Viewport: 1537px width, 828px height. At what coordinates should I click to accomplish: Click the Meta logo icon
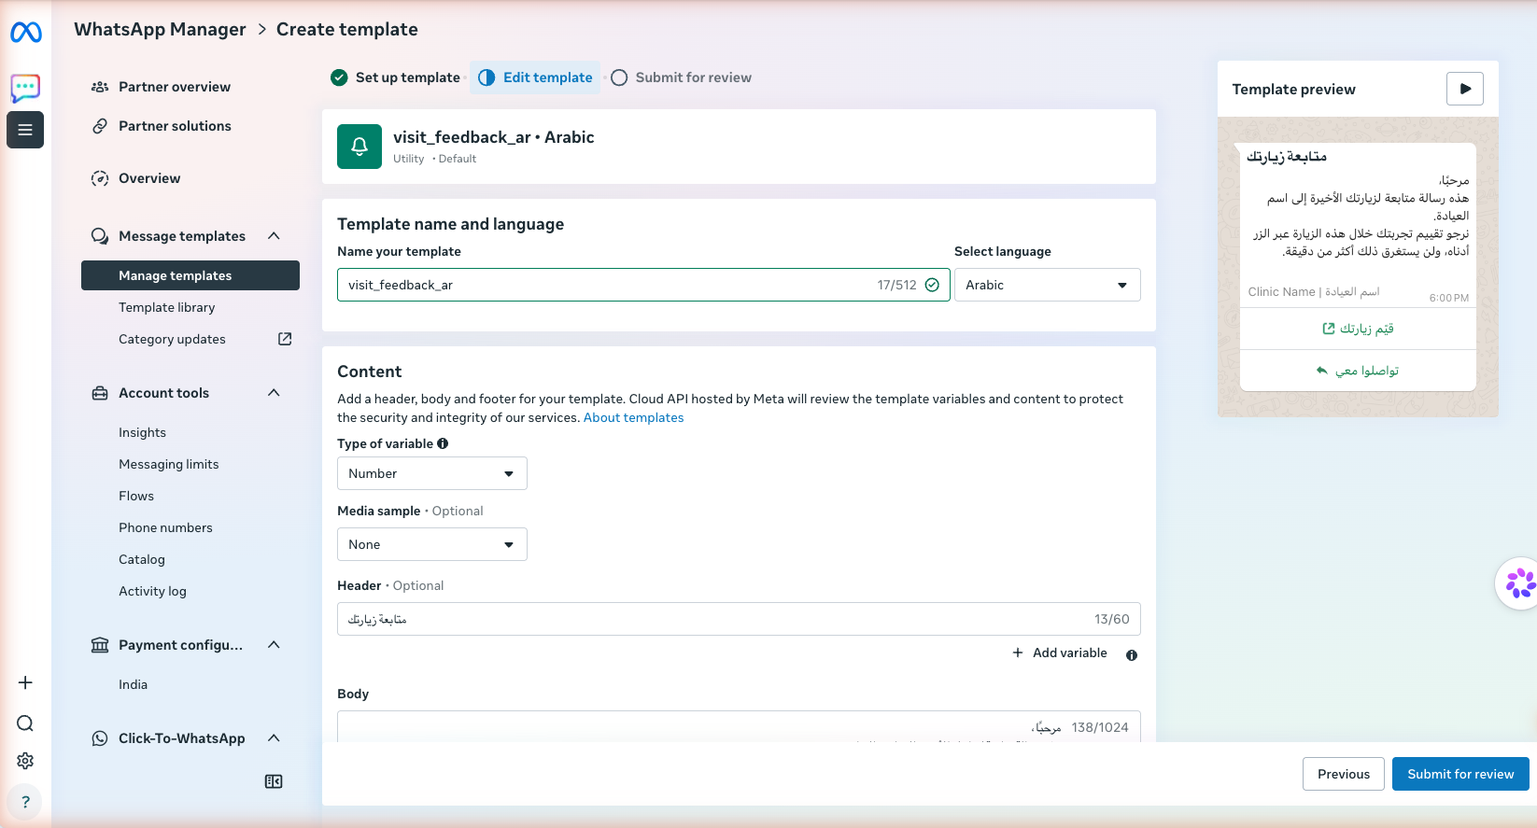(25, 33)
